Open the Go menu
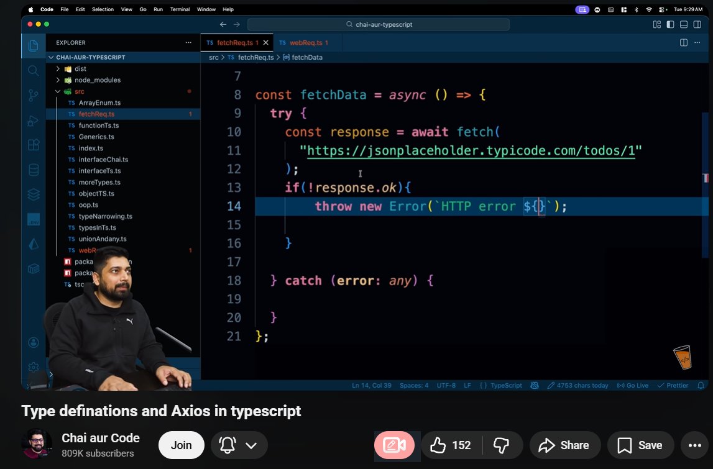The width and height of the screenshot is (713, 469). (143, 9)
